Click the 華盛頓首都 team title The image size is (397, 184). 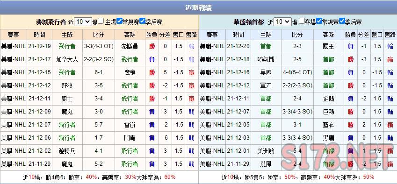249,22
